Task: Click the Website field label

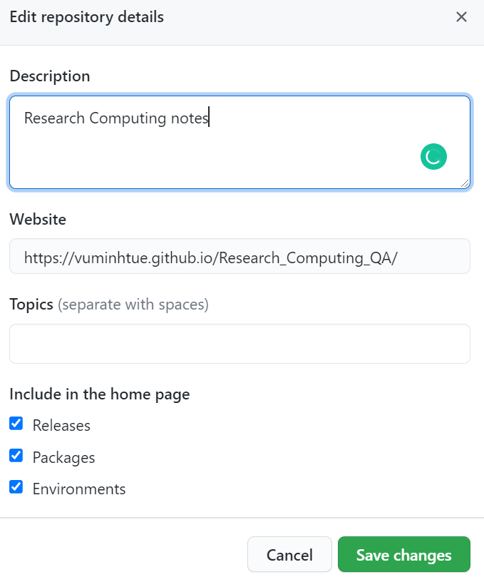Action: coord(38,220)
